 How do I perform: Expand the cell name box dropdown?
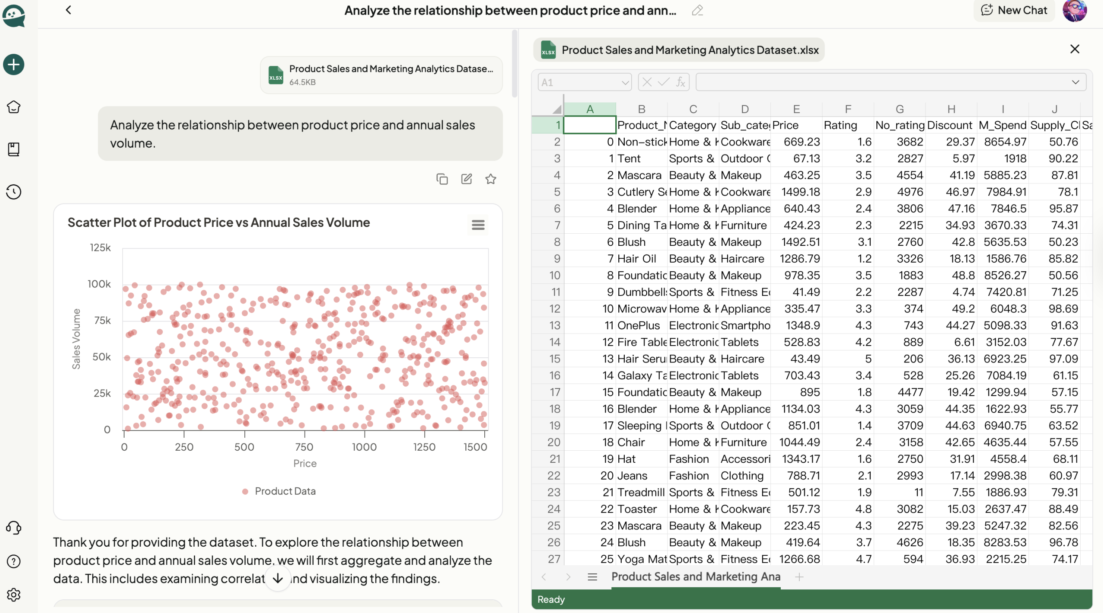tap(625, 82)
